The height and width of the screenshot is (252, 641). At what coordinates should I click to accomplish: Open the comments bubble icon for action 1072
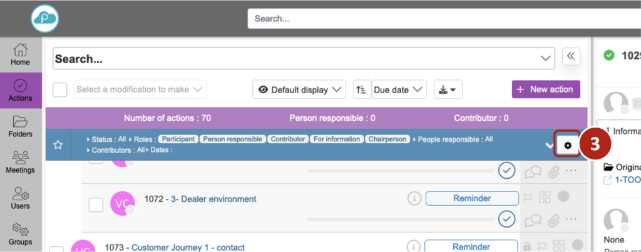[x=533, y=219]
